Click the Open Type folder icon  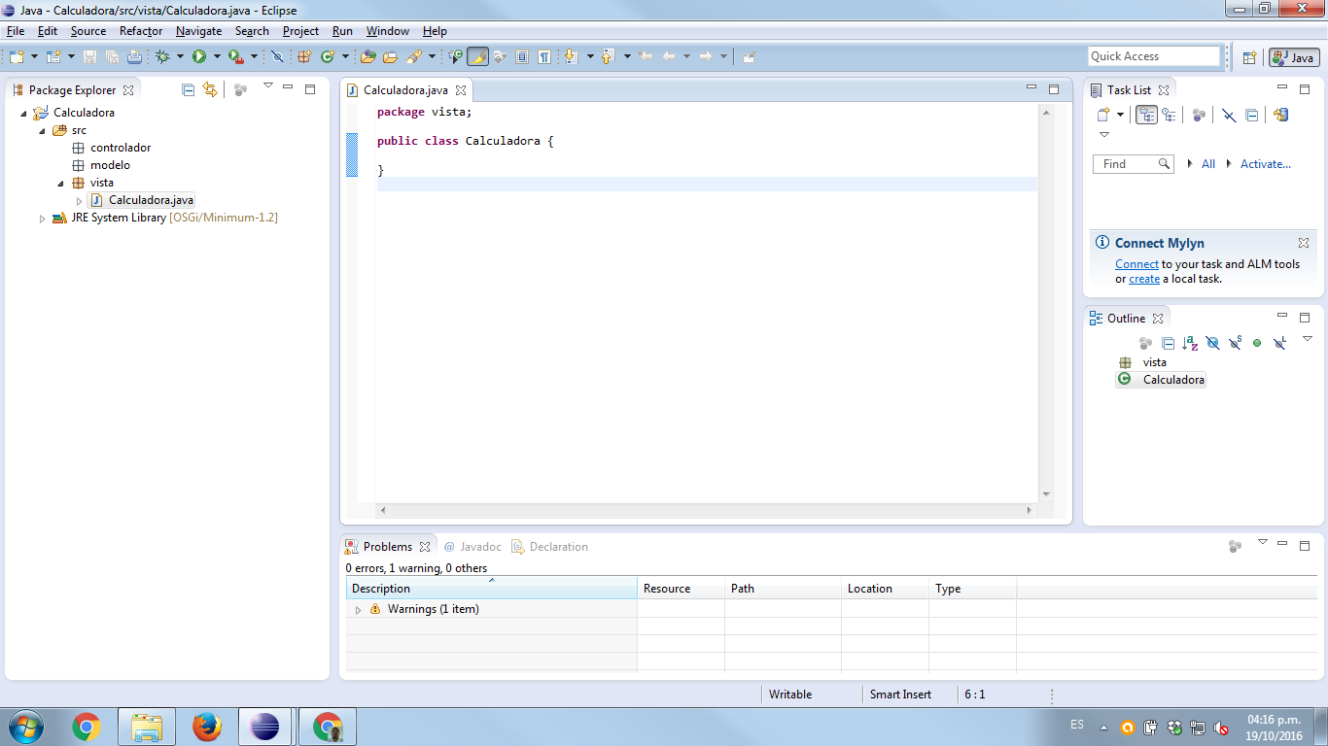pos(368,56)
